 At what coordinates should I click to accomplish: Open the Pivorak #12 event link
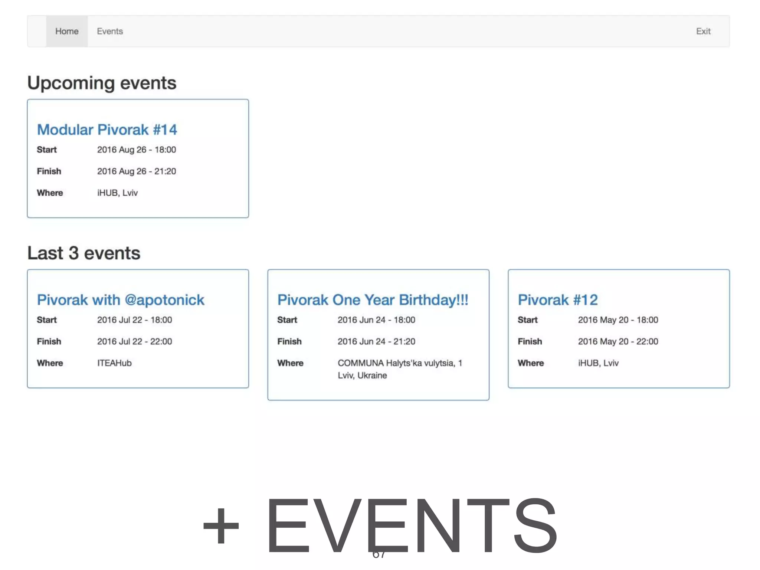pos(558,300)
